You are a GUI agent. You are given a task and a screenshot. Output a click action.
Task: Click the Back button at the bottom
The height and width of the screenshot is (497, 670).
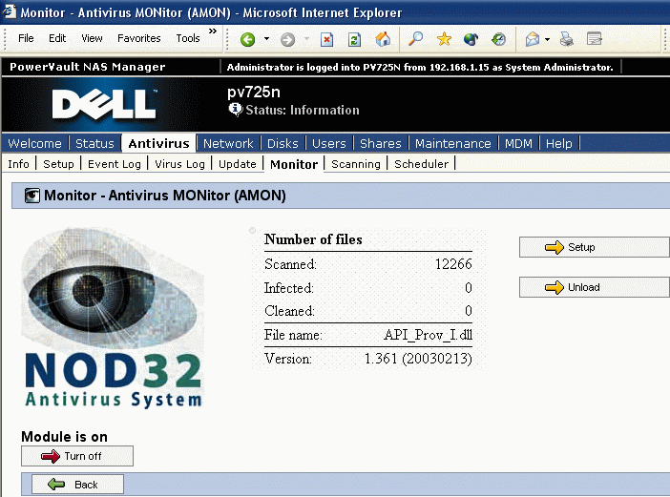(77, 485)
